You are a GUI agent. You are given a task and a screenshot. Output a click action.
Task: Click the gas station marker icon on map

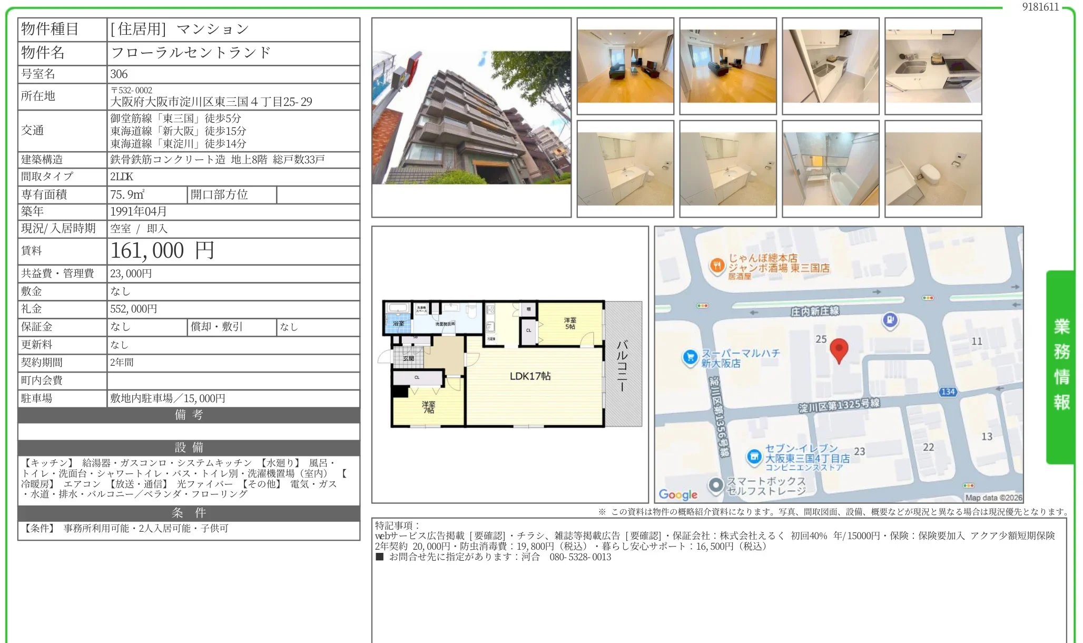point(890,319)
